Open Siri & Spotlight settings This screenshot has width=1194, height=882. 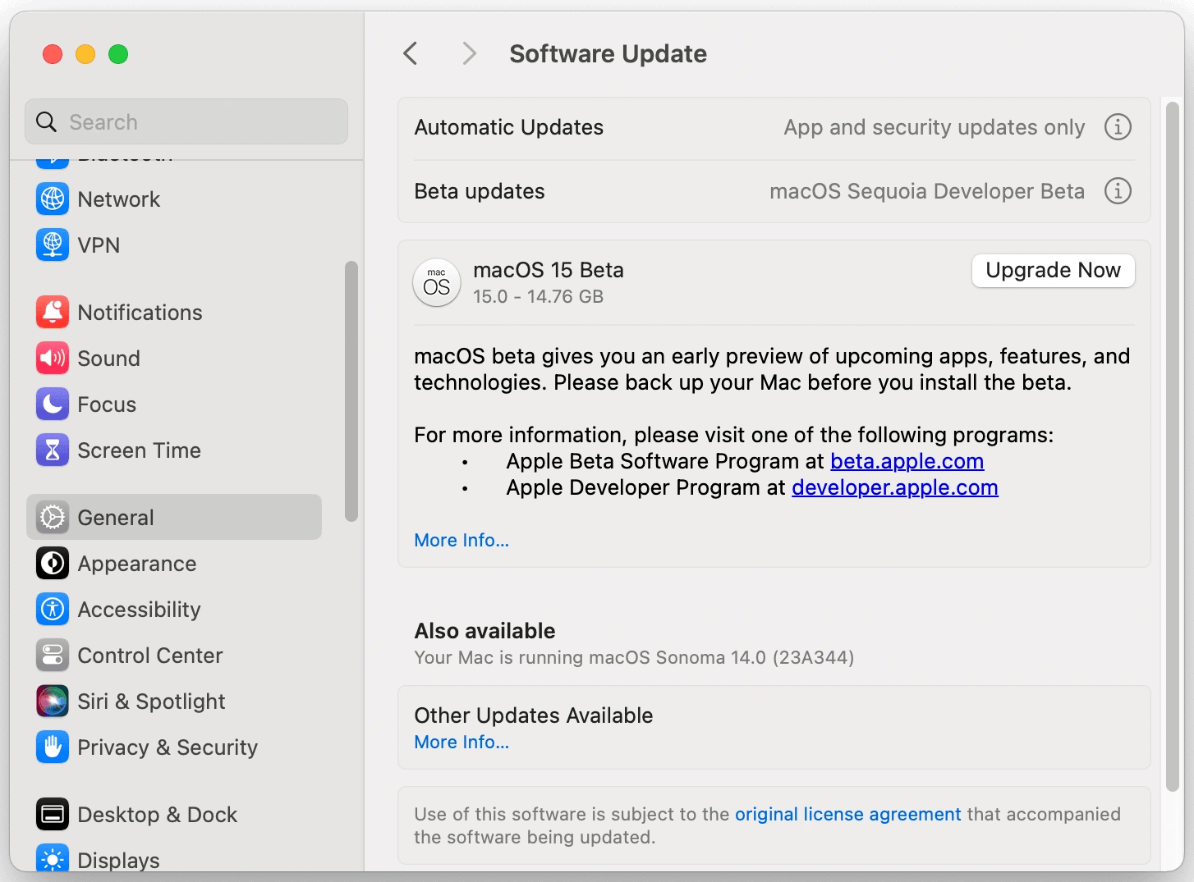click(x=174, y=701)
